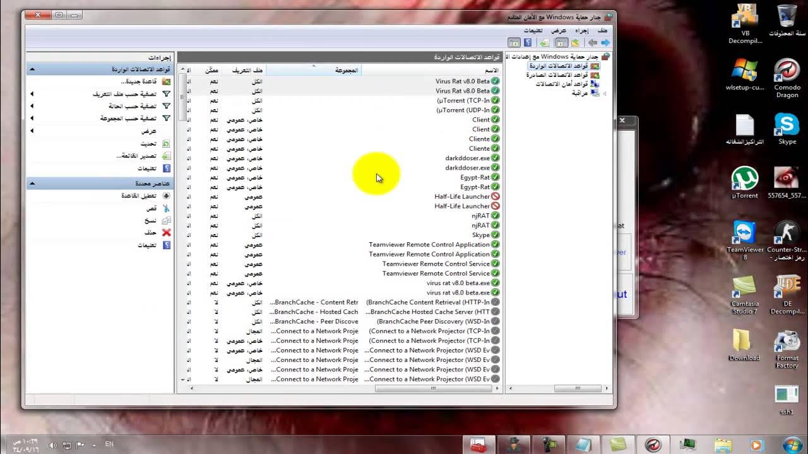Click the blue forward arrow in toolbar
808x454 pixels.
(605, 43)
